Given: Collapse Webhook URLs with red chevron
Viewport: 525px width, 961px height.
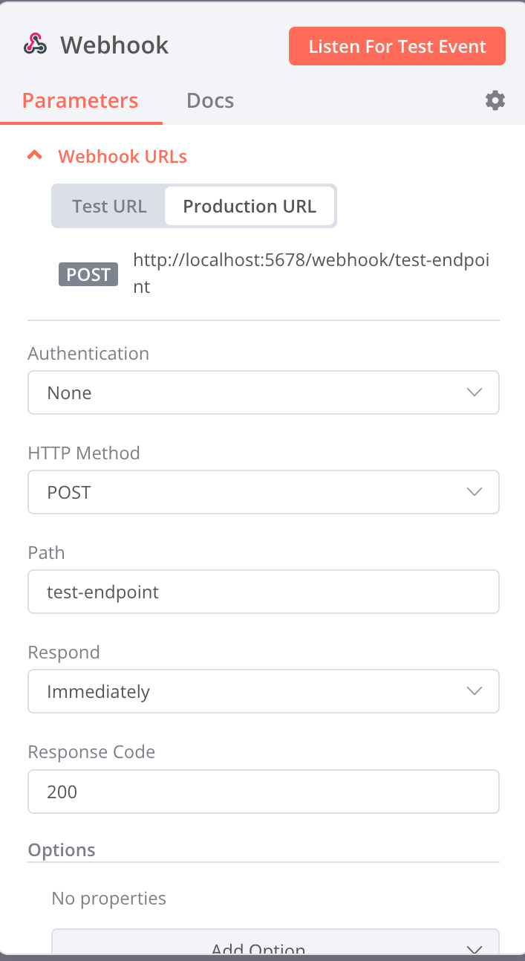Looking at the screenshot, I should [34, 156].
